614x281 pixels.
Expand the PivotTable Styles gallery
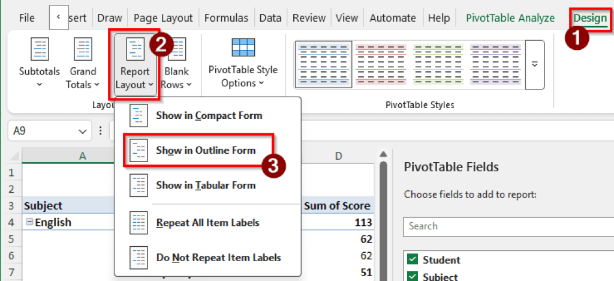[x=534, y=64]
